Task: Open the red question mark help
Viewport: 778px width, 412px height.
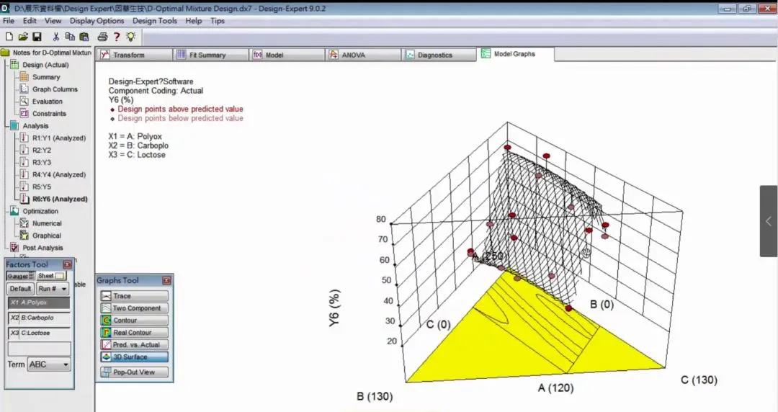Action: coord(117,37)
